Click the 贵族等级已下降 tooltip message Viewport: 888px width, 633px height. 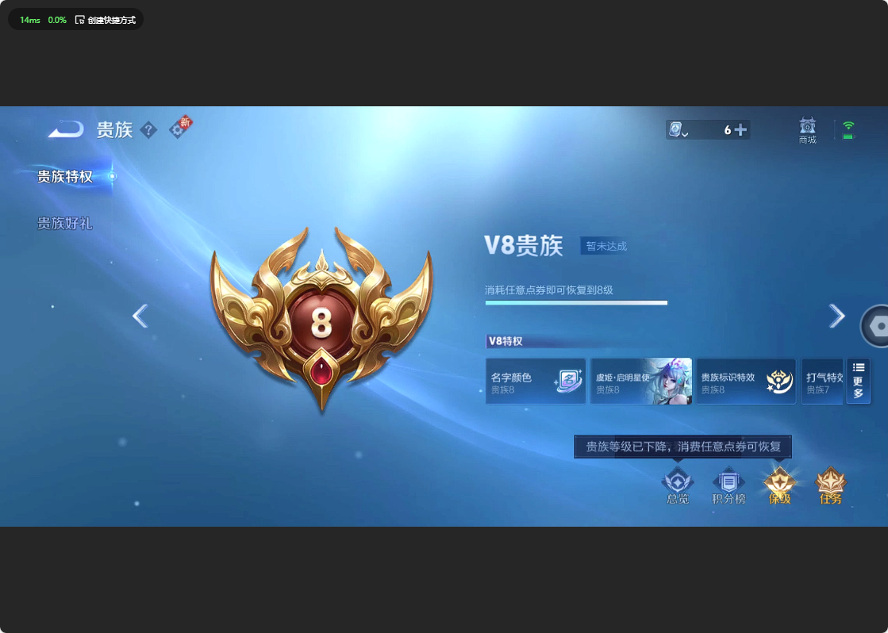pyautogui.click(x=682, y=447)
